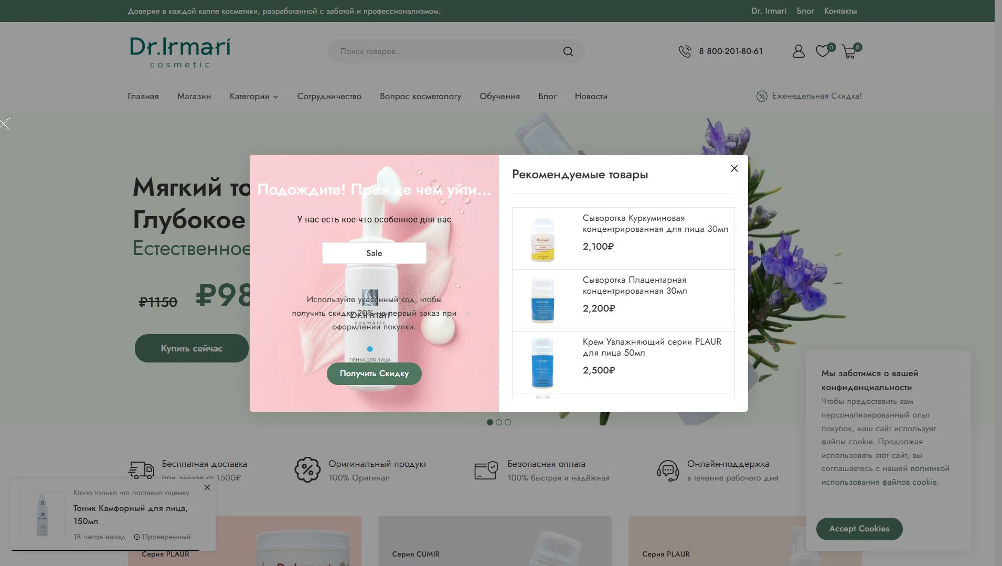
Task: Click the crossed-out ₽1150 price
Action: (158, 302)
